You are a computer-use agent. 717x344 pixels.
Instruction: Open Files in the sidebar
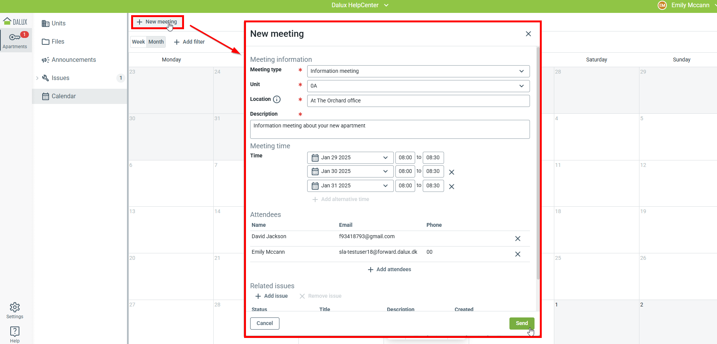58,42
